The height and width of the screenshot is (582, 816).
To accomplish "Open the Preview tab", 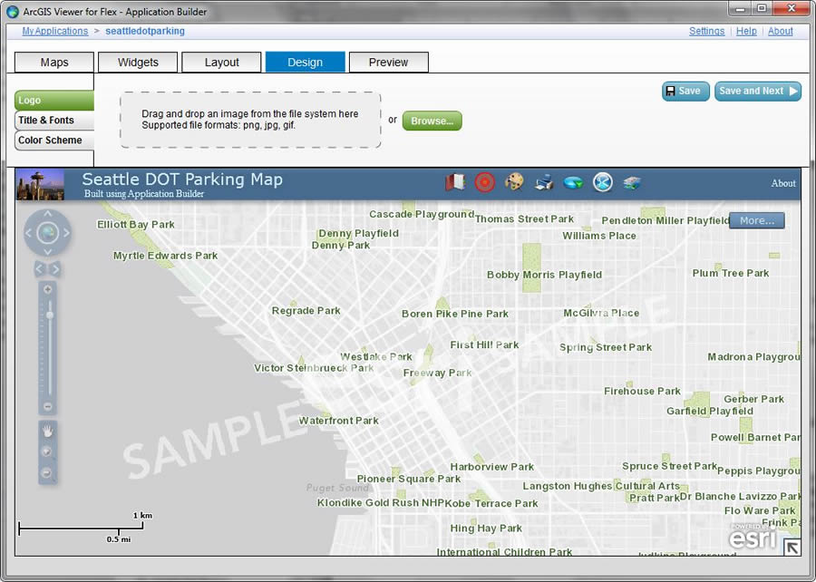I will 389,63.
